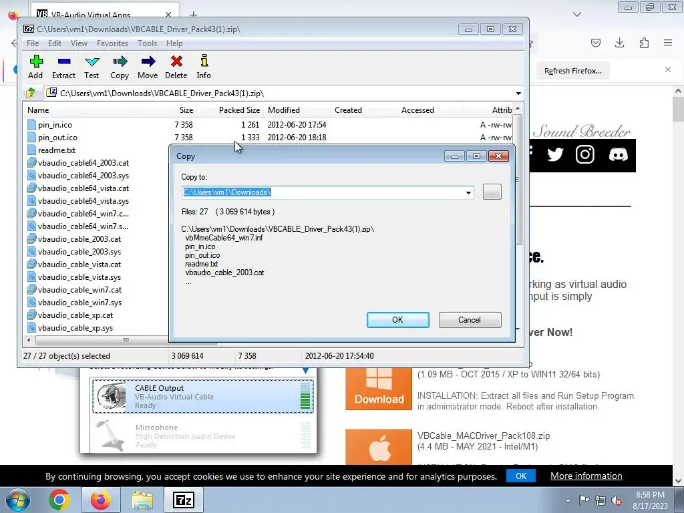Open the Firefox list all tabs chevron
684x513 pixels.
pos(577,15)
